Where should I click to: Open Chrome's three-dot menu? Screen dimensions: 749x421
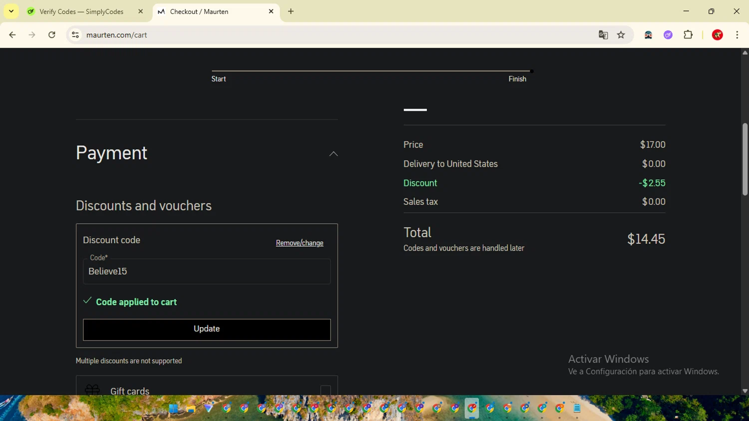[x=737, y=35]
